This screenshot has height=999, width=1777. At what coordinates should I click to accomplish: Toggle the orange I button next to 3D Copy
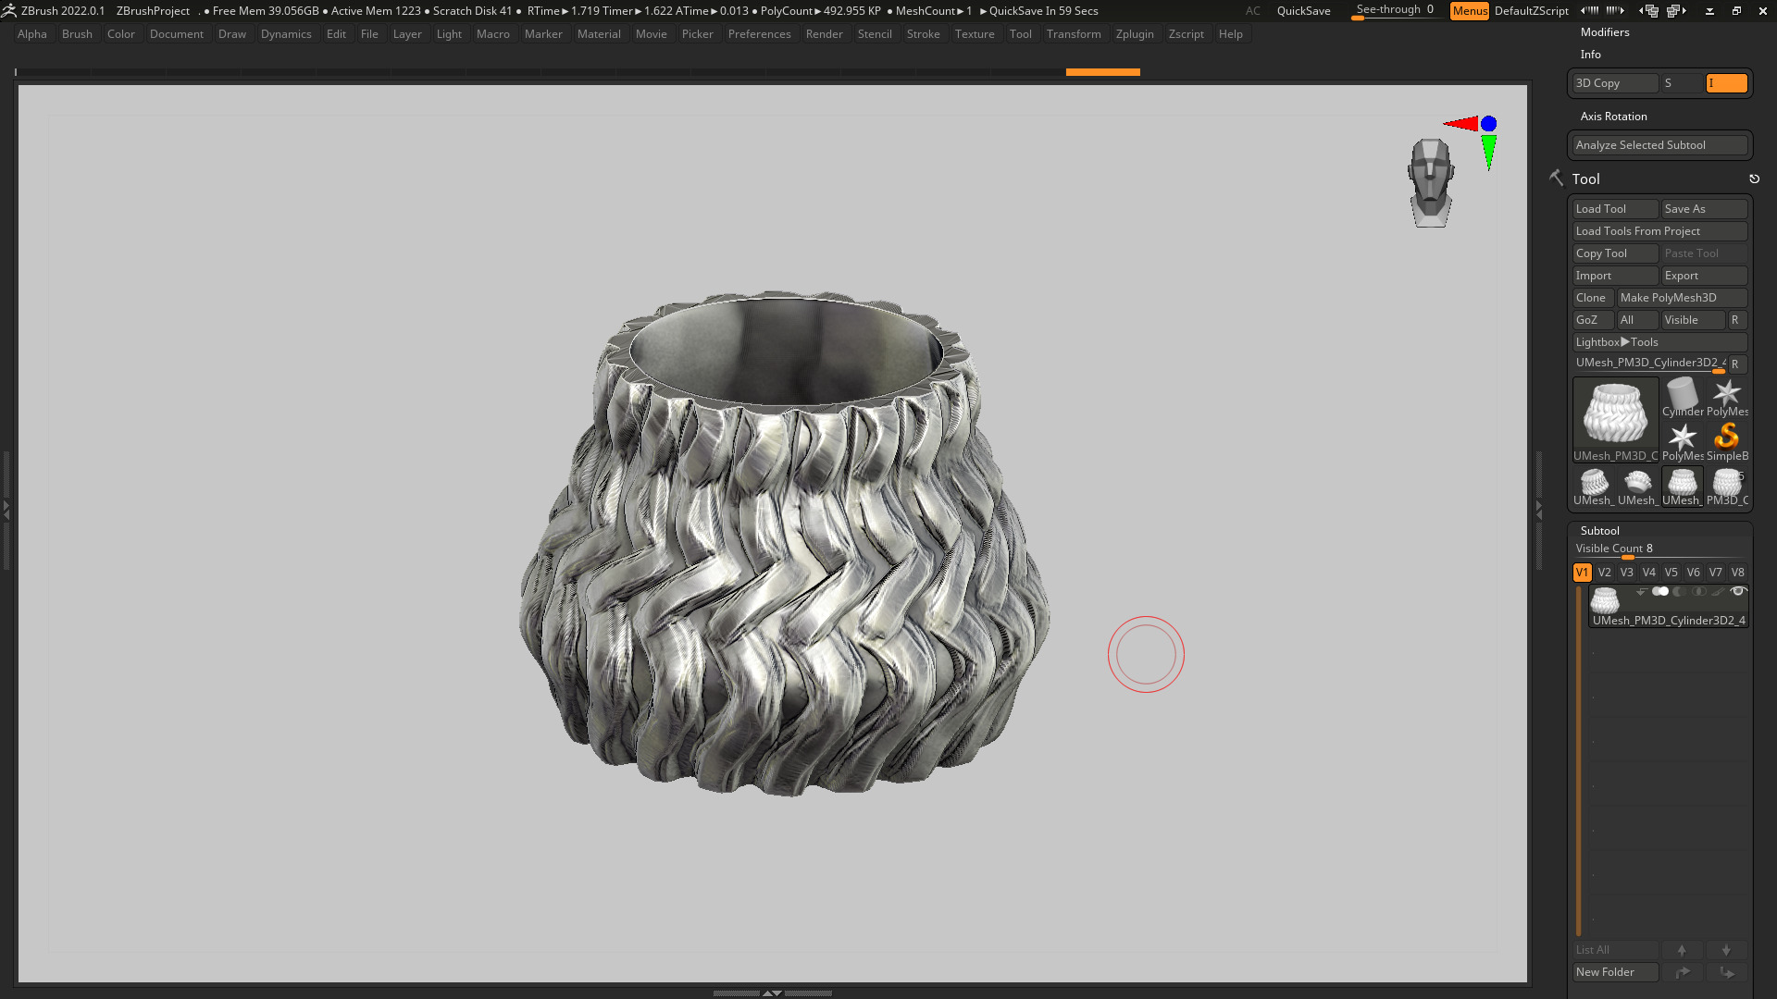tap(1726, 83)
